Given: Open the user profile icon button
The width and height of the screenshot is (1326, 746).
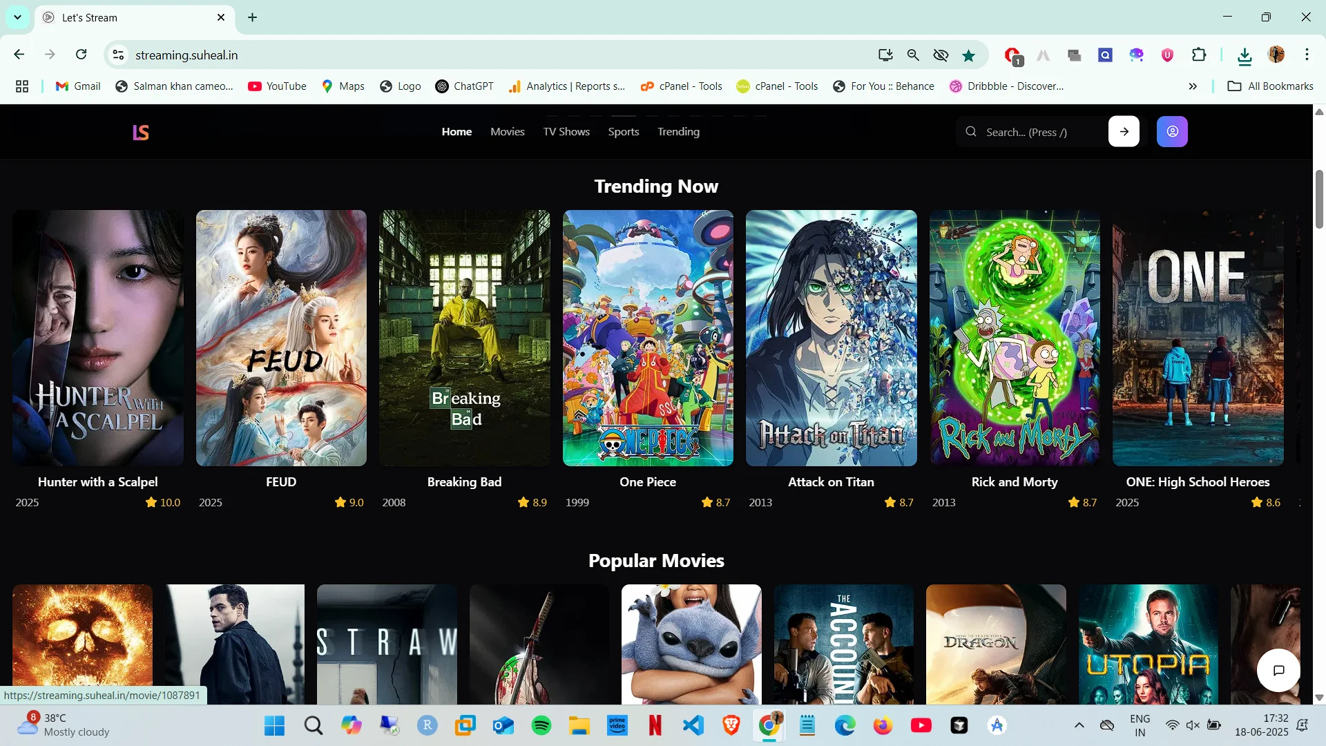Looking at the screenshot, I should click(1172, 131).
